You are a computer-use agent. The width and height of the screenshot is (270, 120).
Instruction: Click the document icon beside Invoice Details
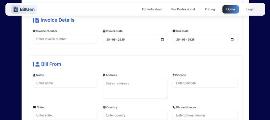(37, 20)
